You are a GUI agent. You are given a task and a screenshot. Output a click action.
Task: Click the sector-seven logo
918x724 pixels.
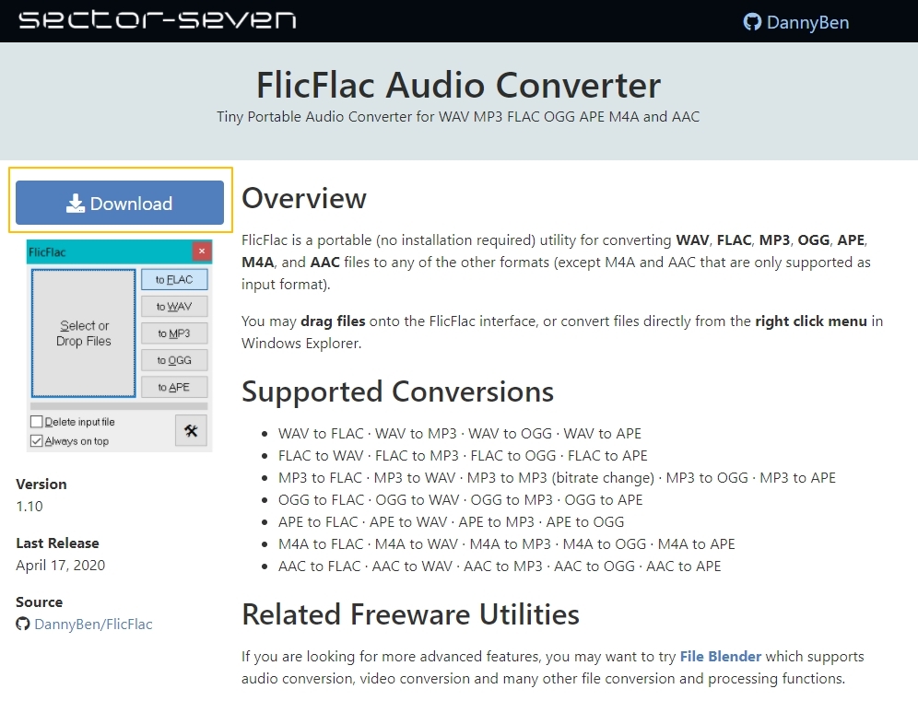click(157, 20)
